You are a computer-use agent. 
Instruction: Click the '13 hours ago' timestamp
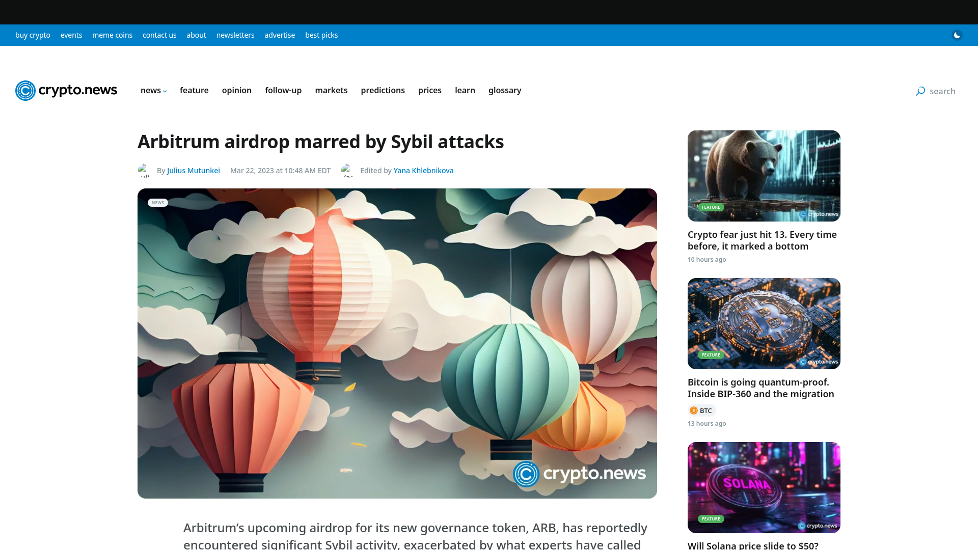tap(707, 424)
